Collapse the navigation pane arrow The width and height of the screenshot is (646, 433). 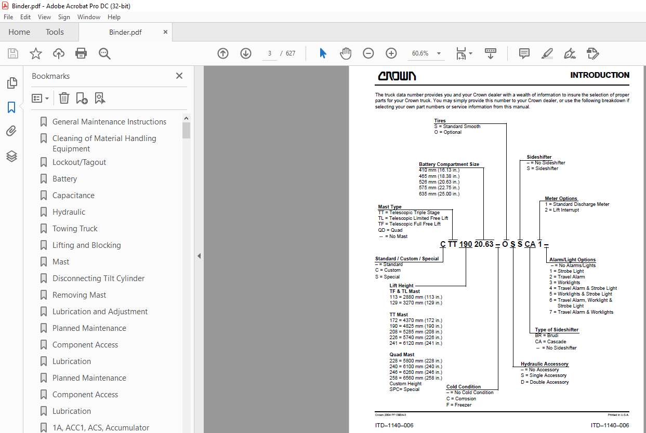tap(199, 256)
